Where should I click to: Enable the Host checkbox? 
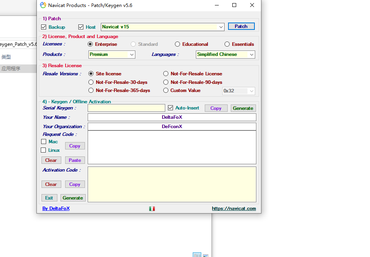point(80,27)
